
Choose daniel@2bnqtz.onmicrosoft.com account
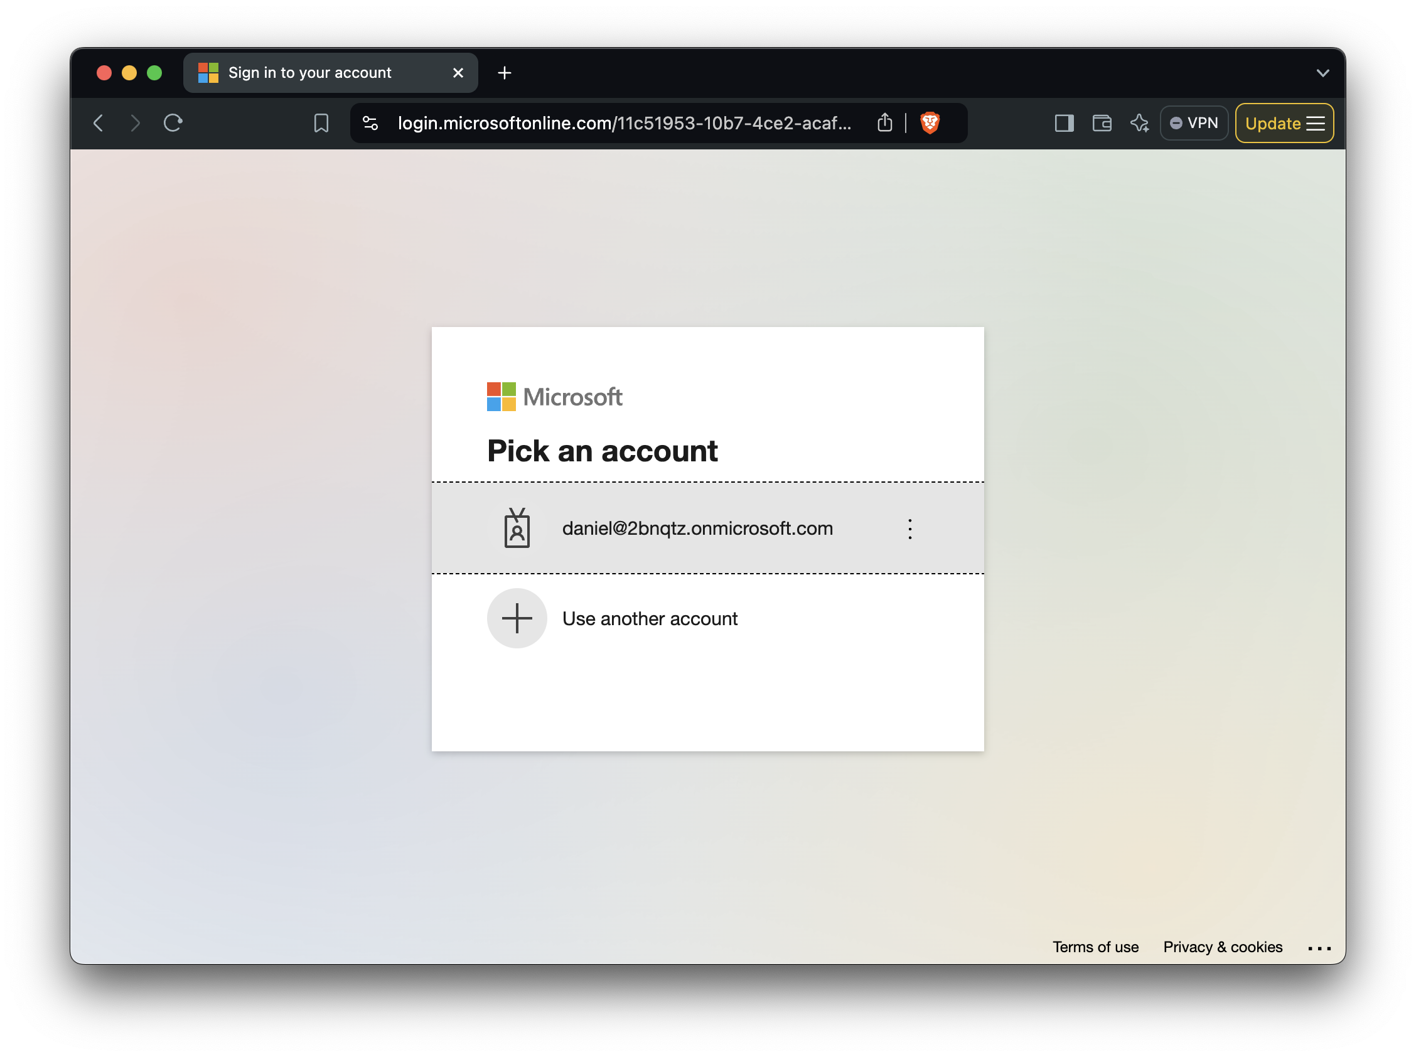point(697,528)
